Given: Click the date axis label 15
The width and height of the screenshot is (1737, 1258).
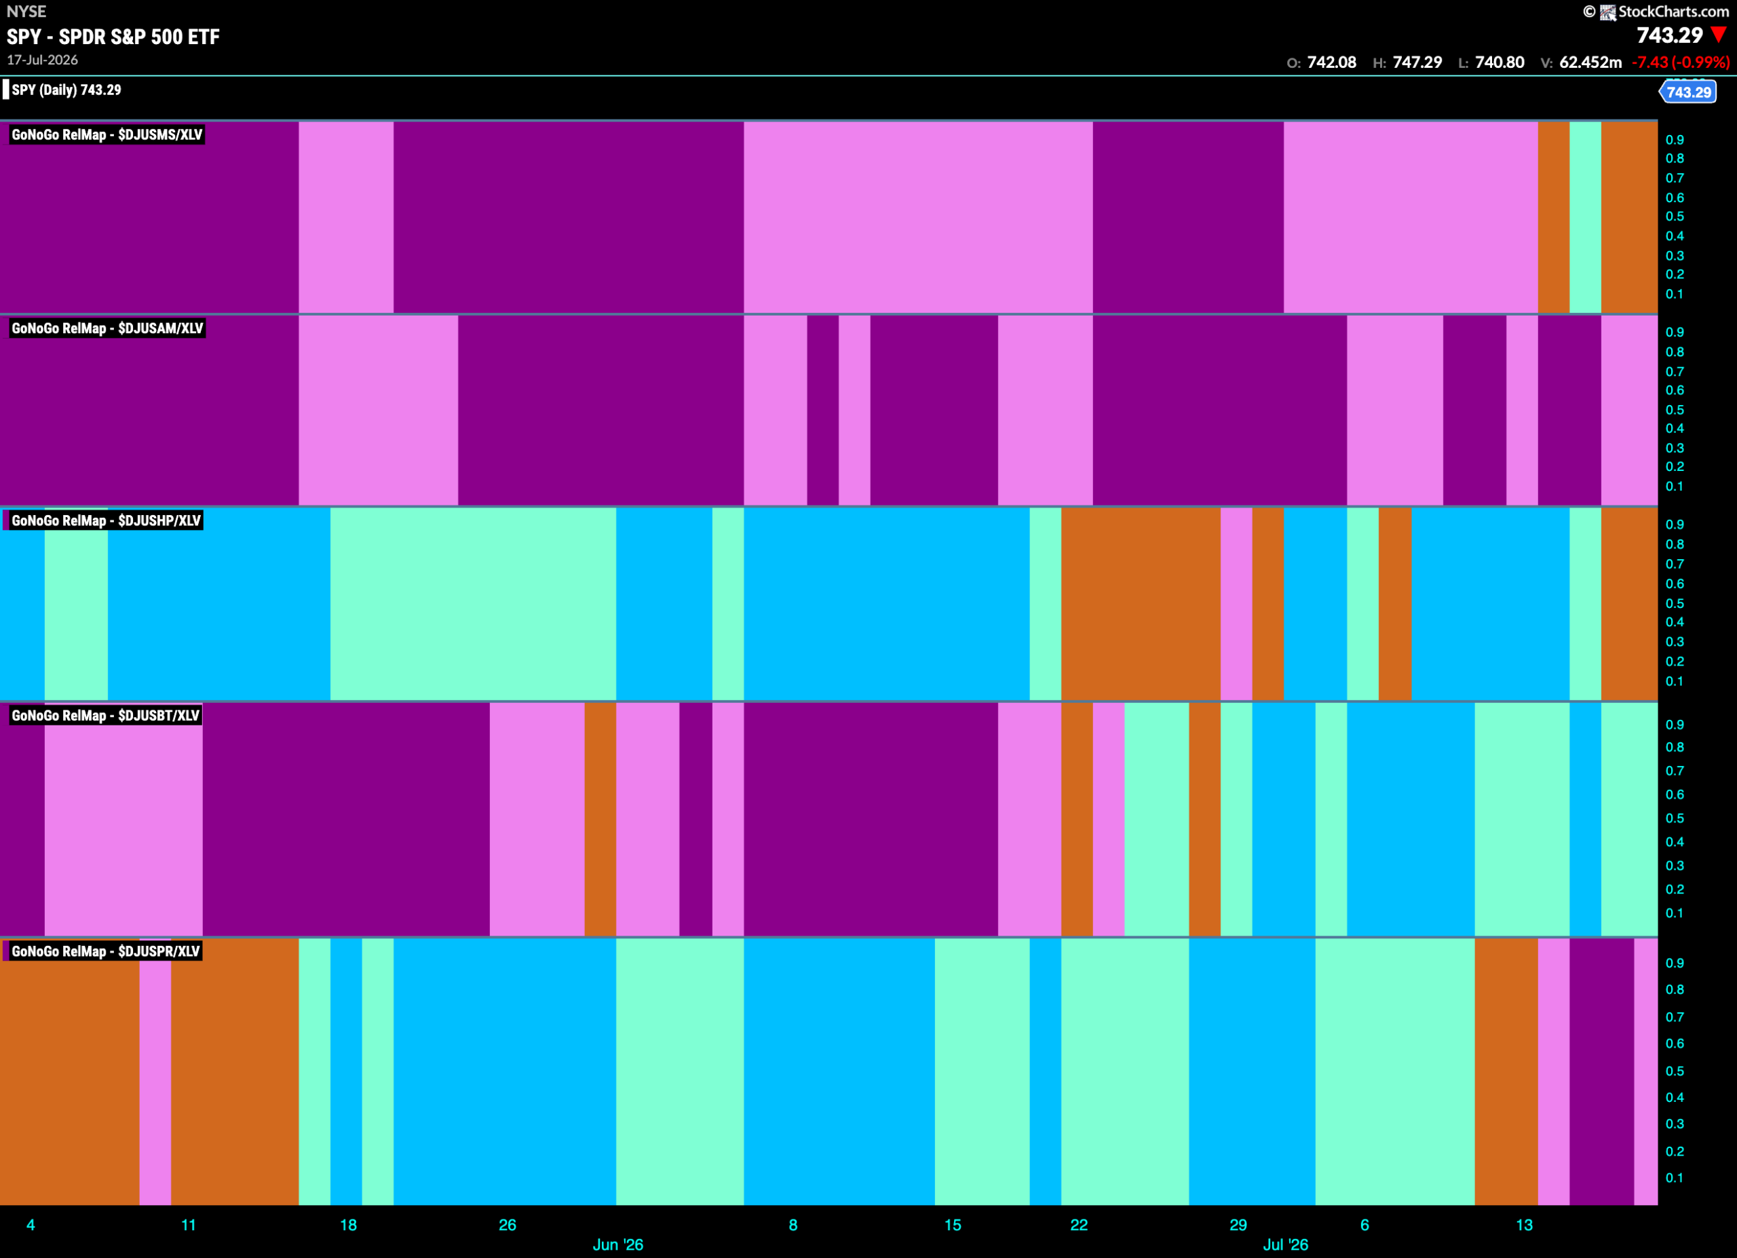Looking at the screenshot, I should (953, 1225).
